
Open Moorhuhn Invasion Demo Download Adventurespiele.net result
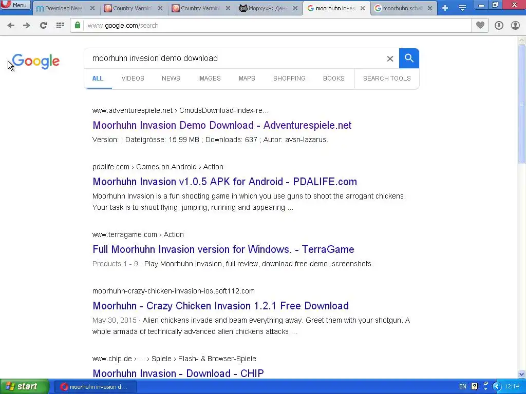tap(222, 125)
